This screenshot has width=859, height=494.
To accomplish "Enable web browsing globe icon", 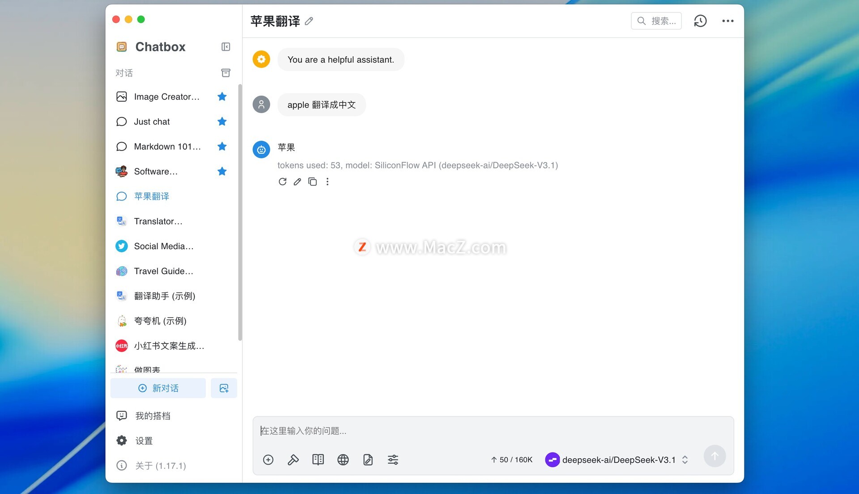I will click(x=343, y=460).
